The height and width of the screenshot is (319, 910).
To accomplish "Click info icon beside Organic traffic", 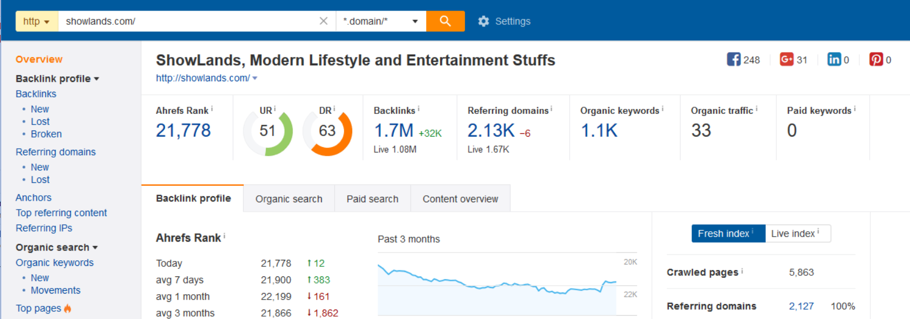I will pyautogui.click(x=756, y=108).
